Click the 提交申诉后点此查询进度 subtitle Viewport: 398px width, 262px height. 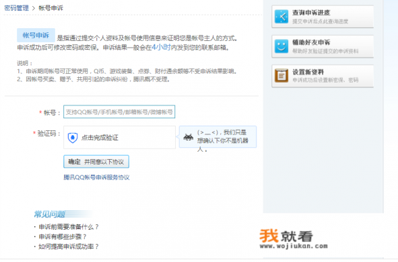320,21
